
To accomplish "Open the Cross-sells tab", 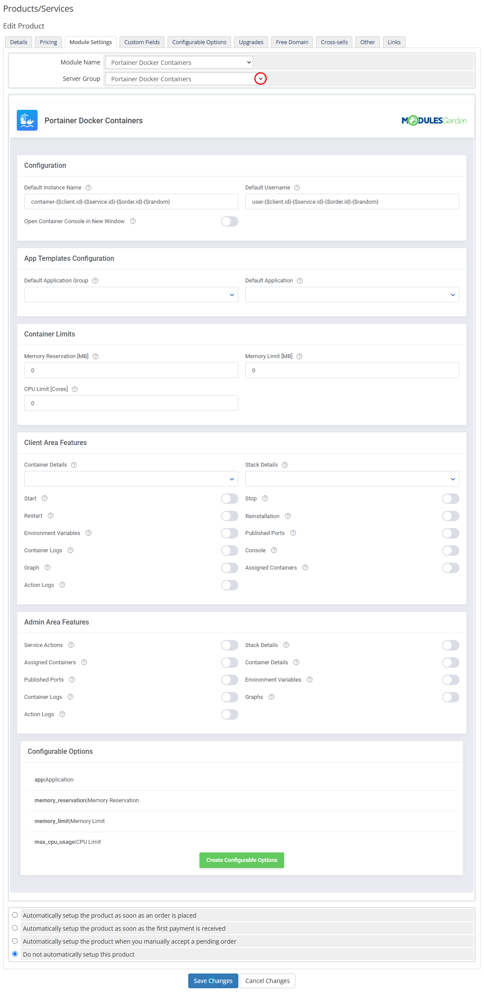I will 334,42.
